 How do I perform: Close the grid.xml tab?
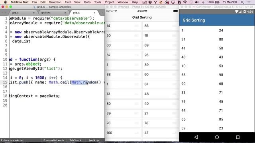click(65, 13)
